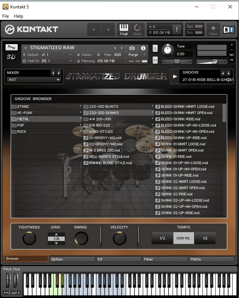Select the METAL groove folder
This screenshot has height=298, width=239.
point(47,119)
